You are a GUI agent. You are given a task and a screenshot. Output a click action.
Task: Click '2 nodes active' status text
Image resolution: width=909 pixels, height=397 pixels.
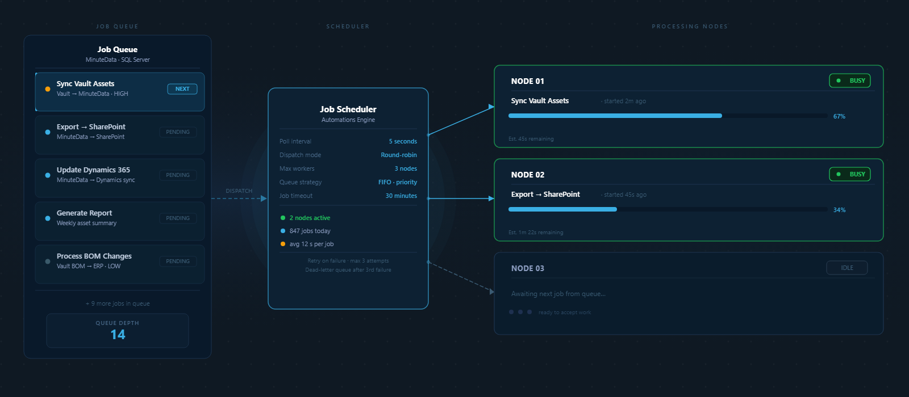(310, 218)
